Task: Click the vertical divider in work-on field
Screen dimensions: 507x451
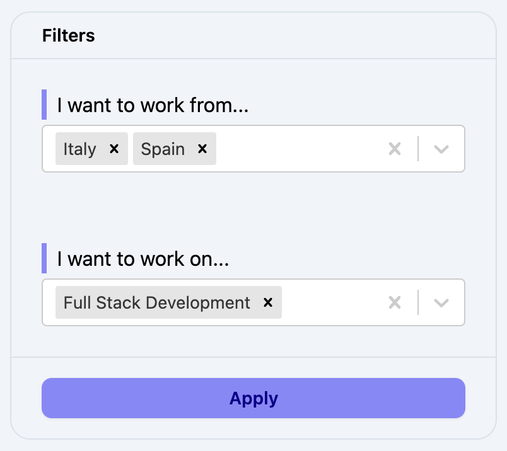Action: [418, 303]
